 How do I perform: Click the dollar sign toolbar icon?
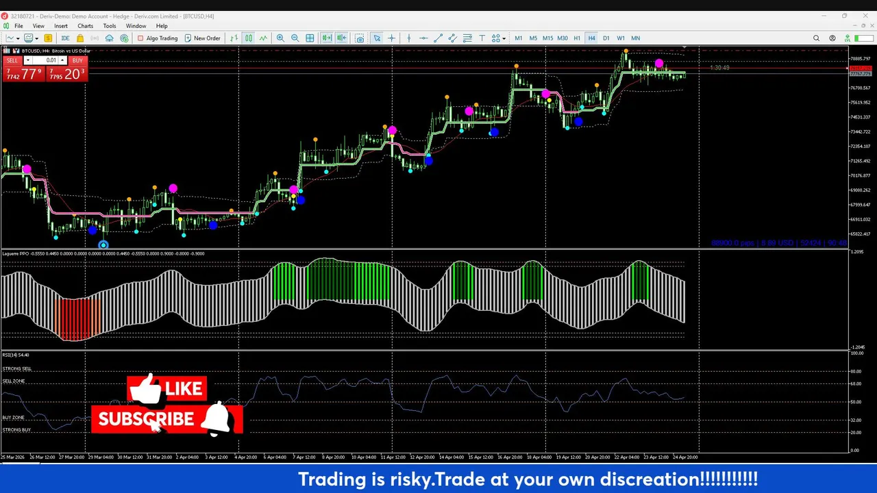pyautogui.click(x=48, y=38)
